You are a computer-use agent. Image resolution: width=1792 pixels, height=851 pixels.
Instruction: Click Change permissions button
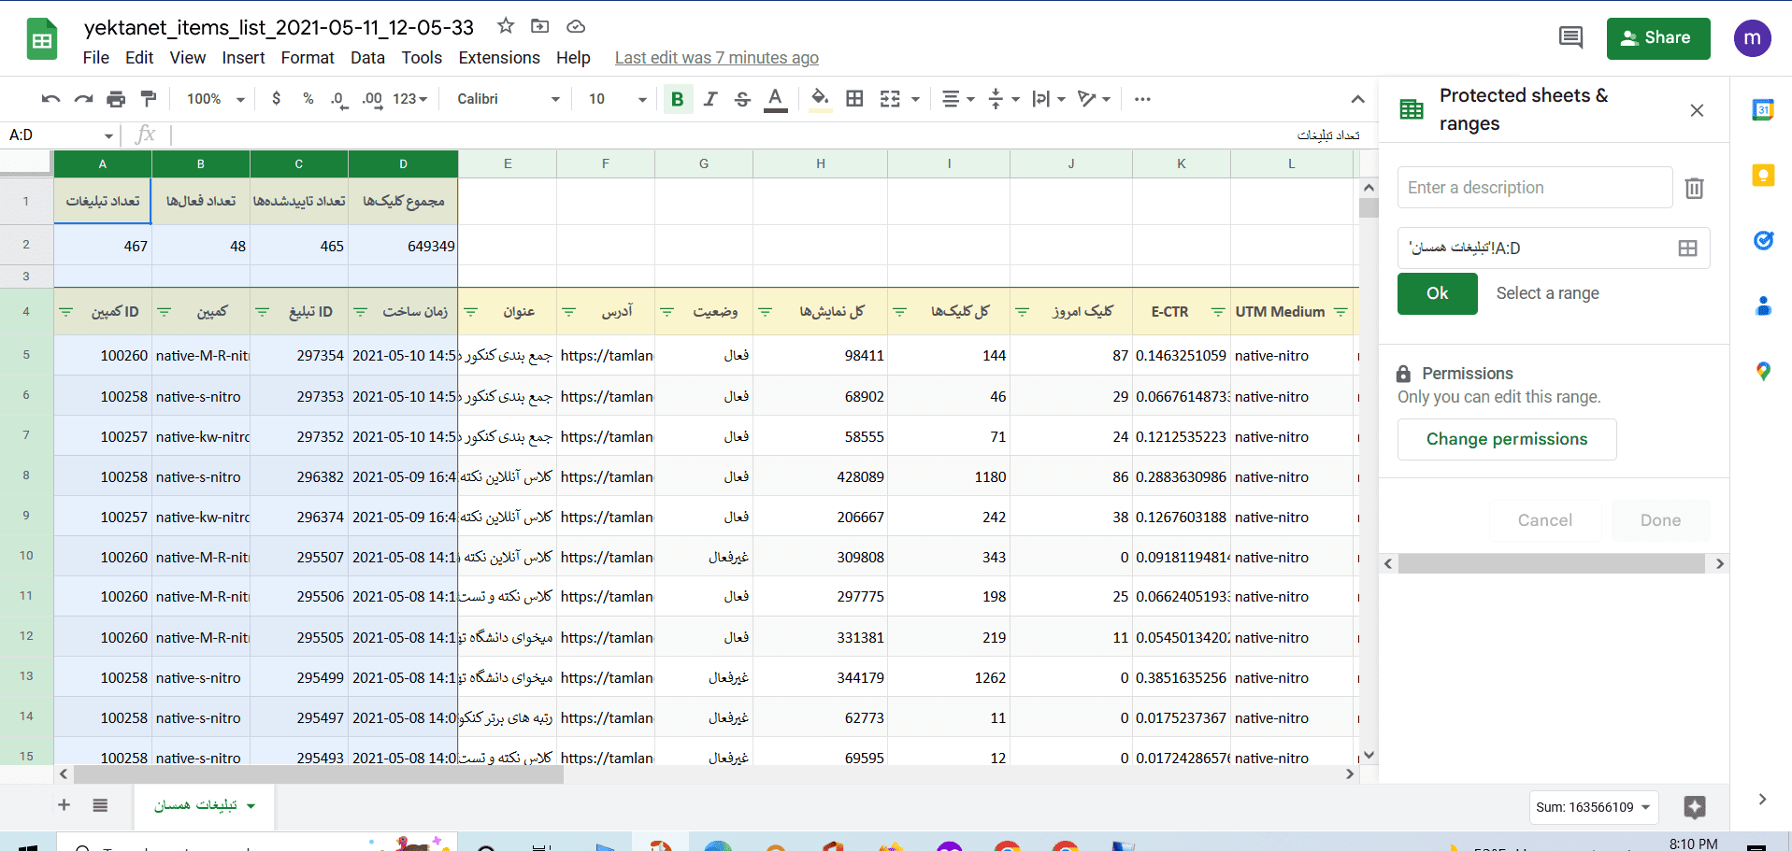(x=1507, y=439)
